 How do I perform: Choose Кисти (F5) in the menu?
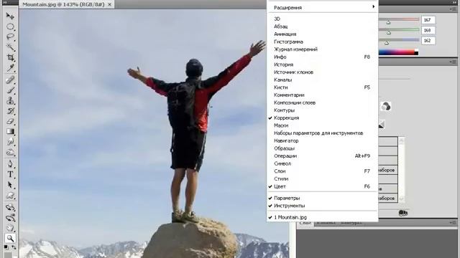pos(322,87)
